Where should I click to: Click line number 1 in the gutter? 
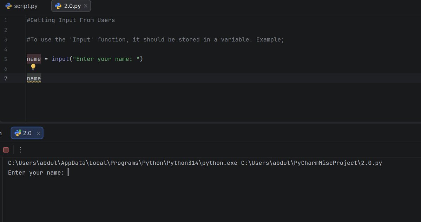pos(6,20)
